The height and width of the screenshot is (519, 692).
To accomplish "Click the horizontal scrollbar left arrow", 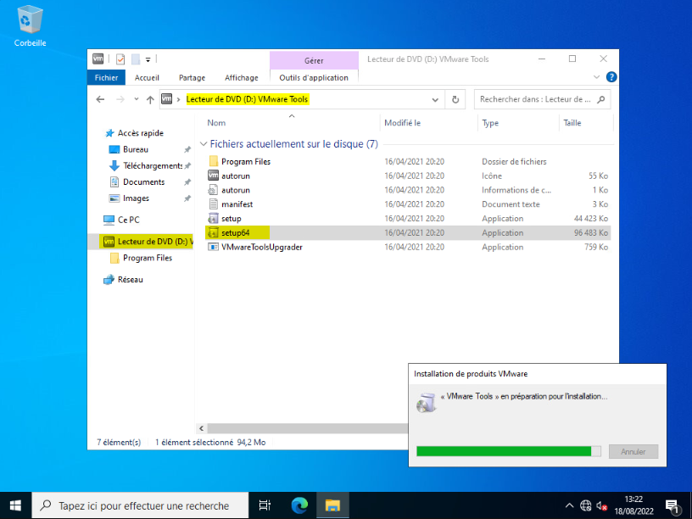I will point(201,428).
